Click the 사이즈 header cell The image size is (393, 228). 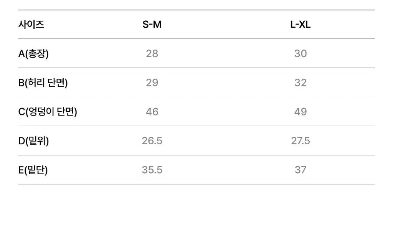coord(31,24)
